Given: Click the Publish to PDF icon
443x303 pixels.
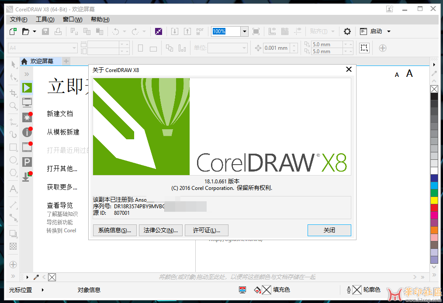Looking at the screenshot, I should [x=200, y=31].
